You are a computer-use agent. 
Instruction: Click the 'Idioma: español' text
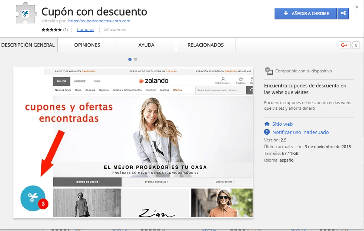[x=279, y=160]
